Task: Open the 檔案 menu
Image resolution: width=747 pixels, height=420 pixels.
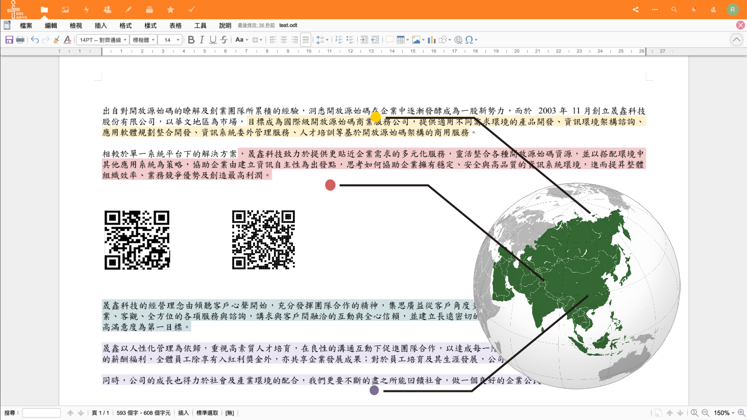Action: (26, 26)
